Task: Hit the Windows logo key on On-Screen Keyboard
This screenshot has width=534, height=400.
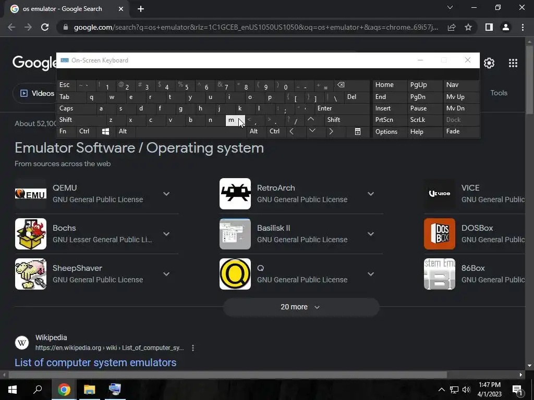Action: (x=105, y=131)
